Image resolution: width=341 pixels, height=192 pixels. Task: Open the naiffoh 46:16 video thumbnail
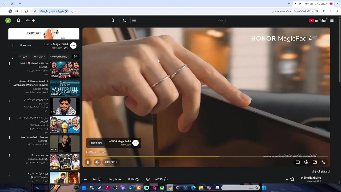click(64, 144)
